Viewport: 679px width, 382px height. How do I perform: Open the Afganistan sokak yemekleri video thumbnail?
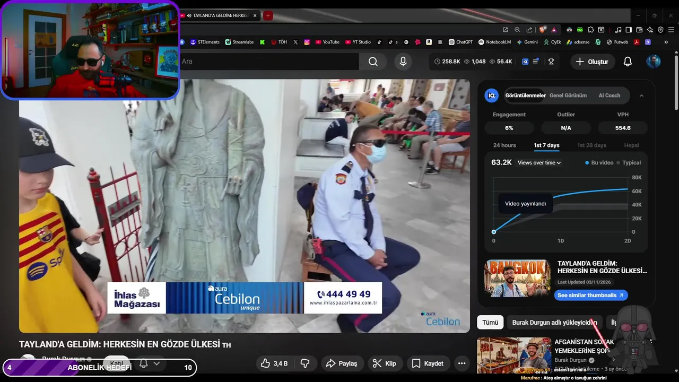514,356
